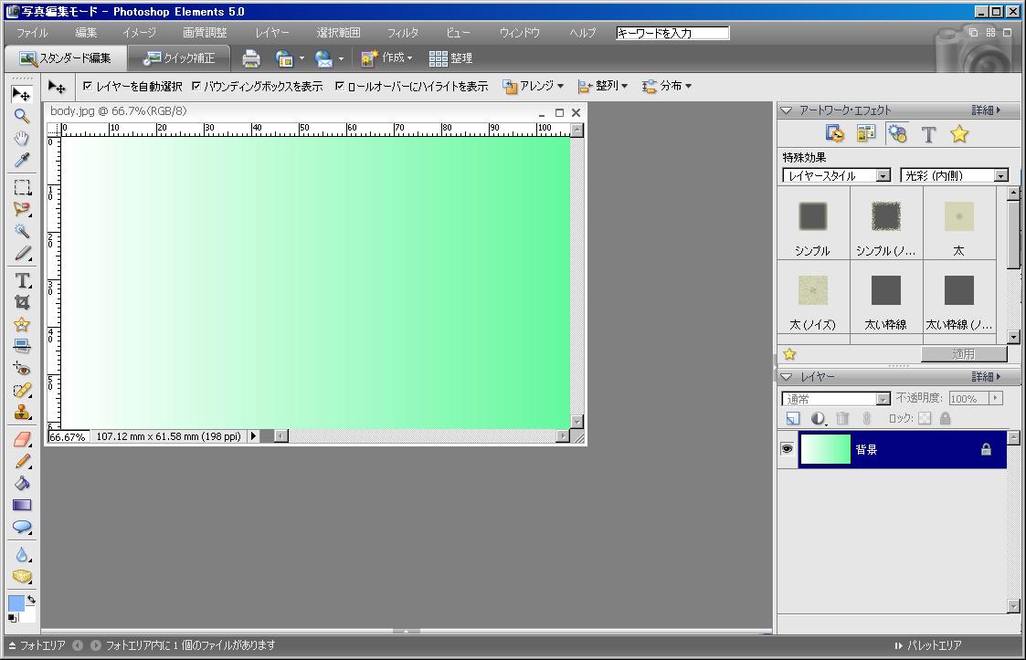Viewport: 1026px width, 660px height.
Task: Choose the Crop tool
Action: coord(22,302)
